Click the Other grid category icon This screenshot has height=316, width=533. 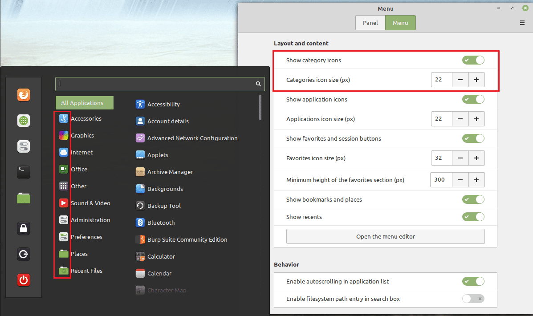(64, 186)
